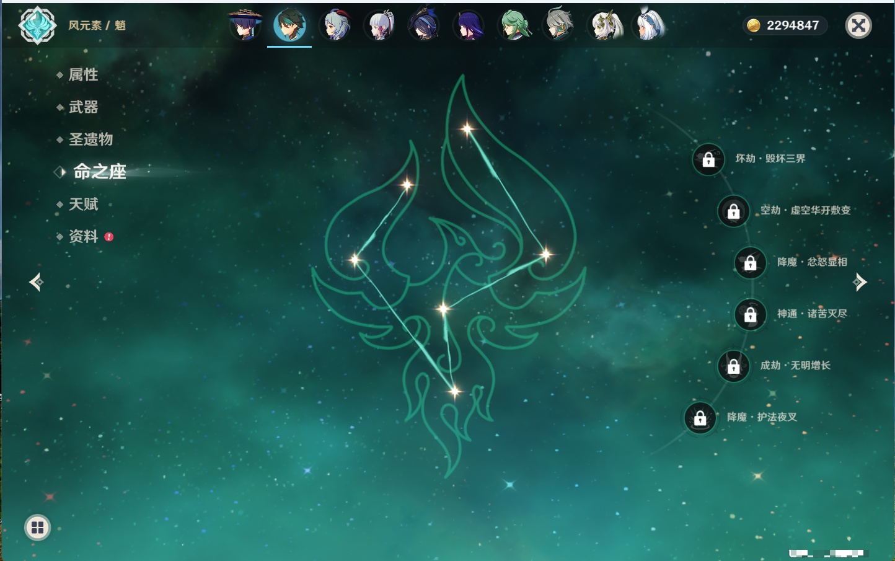Select the wide-hat Wanderer character avatar
895x561 pixels.
(245, 25)
